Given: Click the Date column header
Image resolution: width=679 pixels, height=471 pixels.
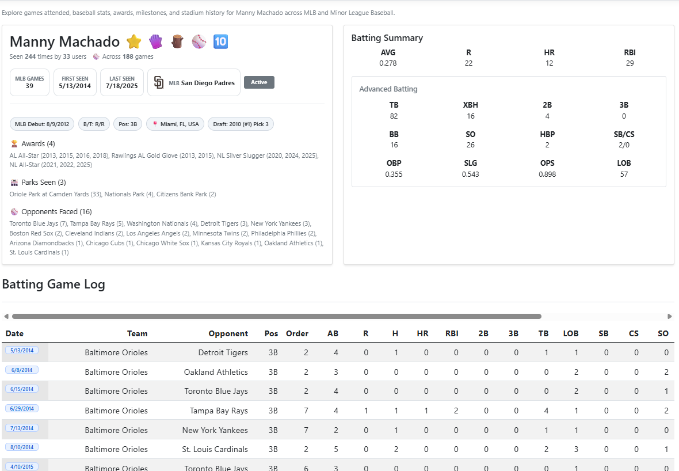Looking at the screenshot, I should click(x=15, y=333).
